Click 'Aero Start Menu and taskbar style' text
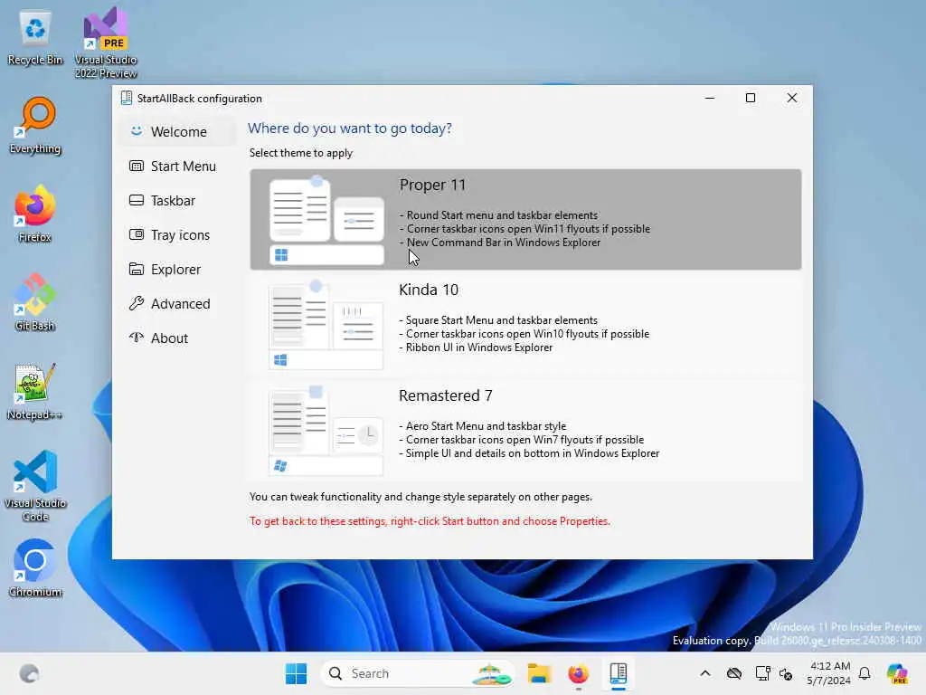 coord(486,426)
